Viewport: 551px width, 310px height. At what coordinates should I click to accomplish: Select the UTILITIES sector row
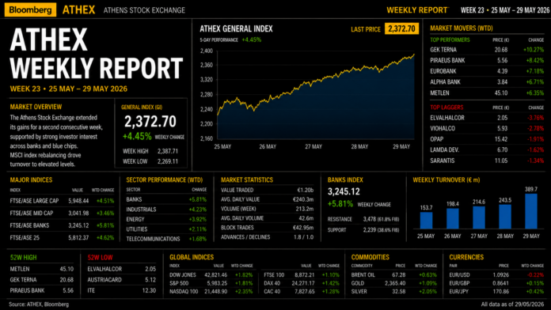(166, 229)
